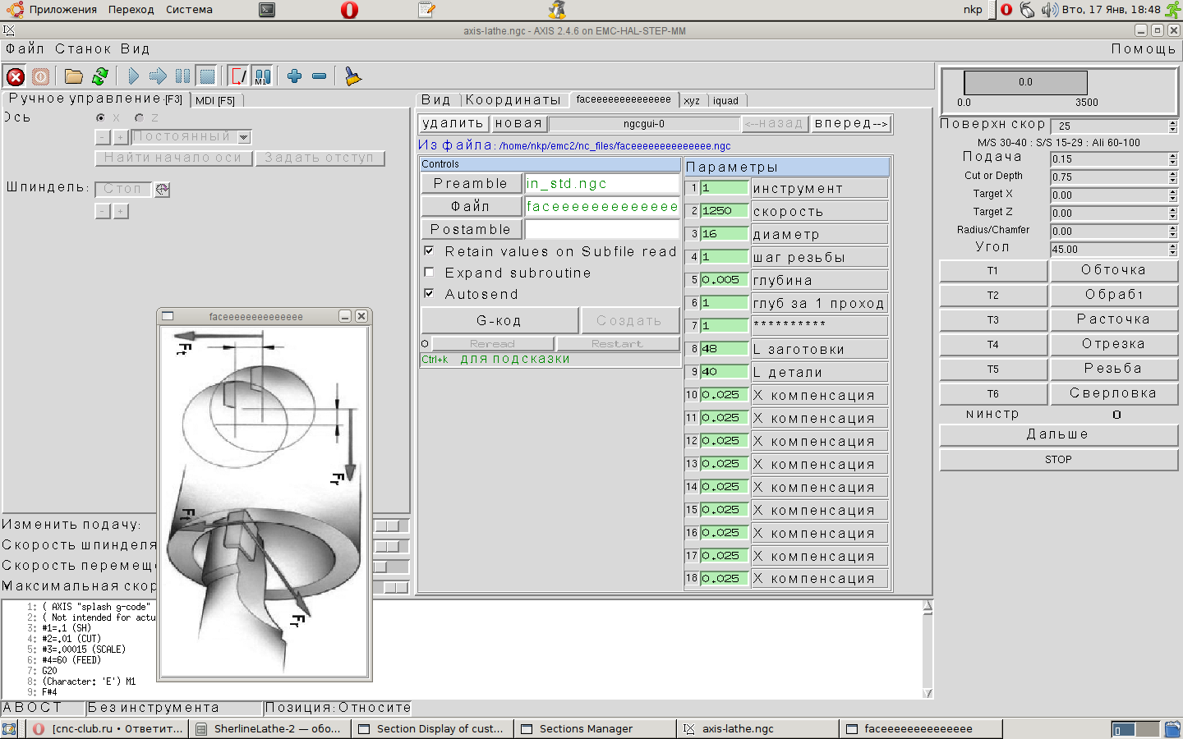This screenshot has width=1183, height=739.
Task: Toggle the Autosend checkbox
Action: point(429,293)
